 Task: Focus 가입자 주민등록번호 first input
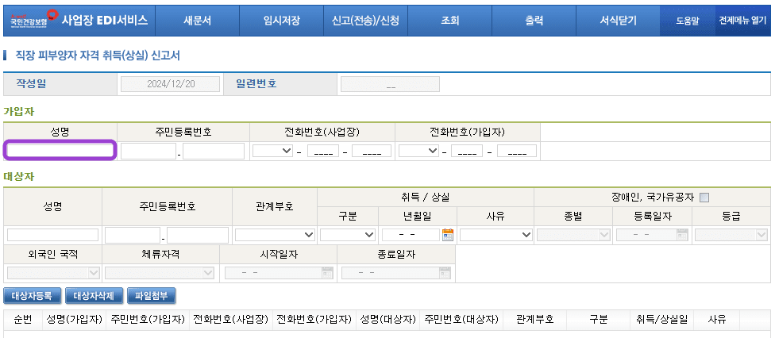tap(148, 152)
